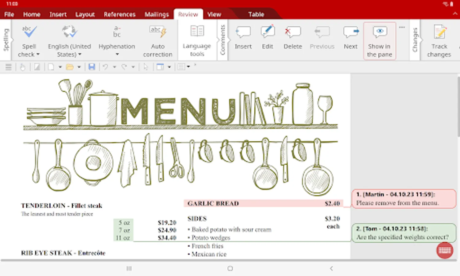Expand the Changes side panel
This screenshot has width=460, height=276.
[x=416, y=40]
